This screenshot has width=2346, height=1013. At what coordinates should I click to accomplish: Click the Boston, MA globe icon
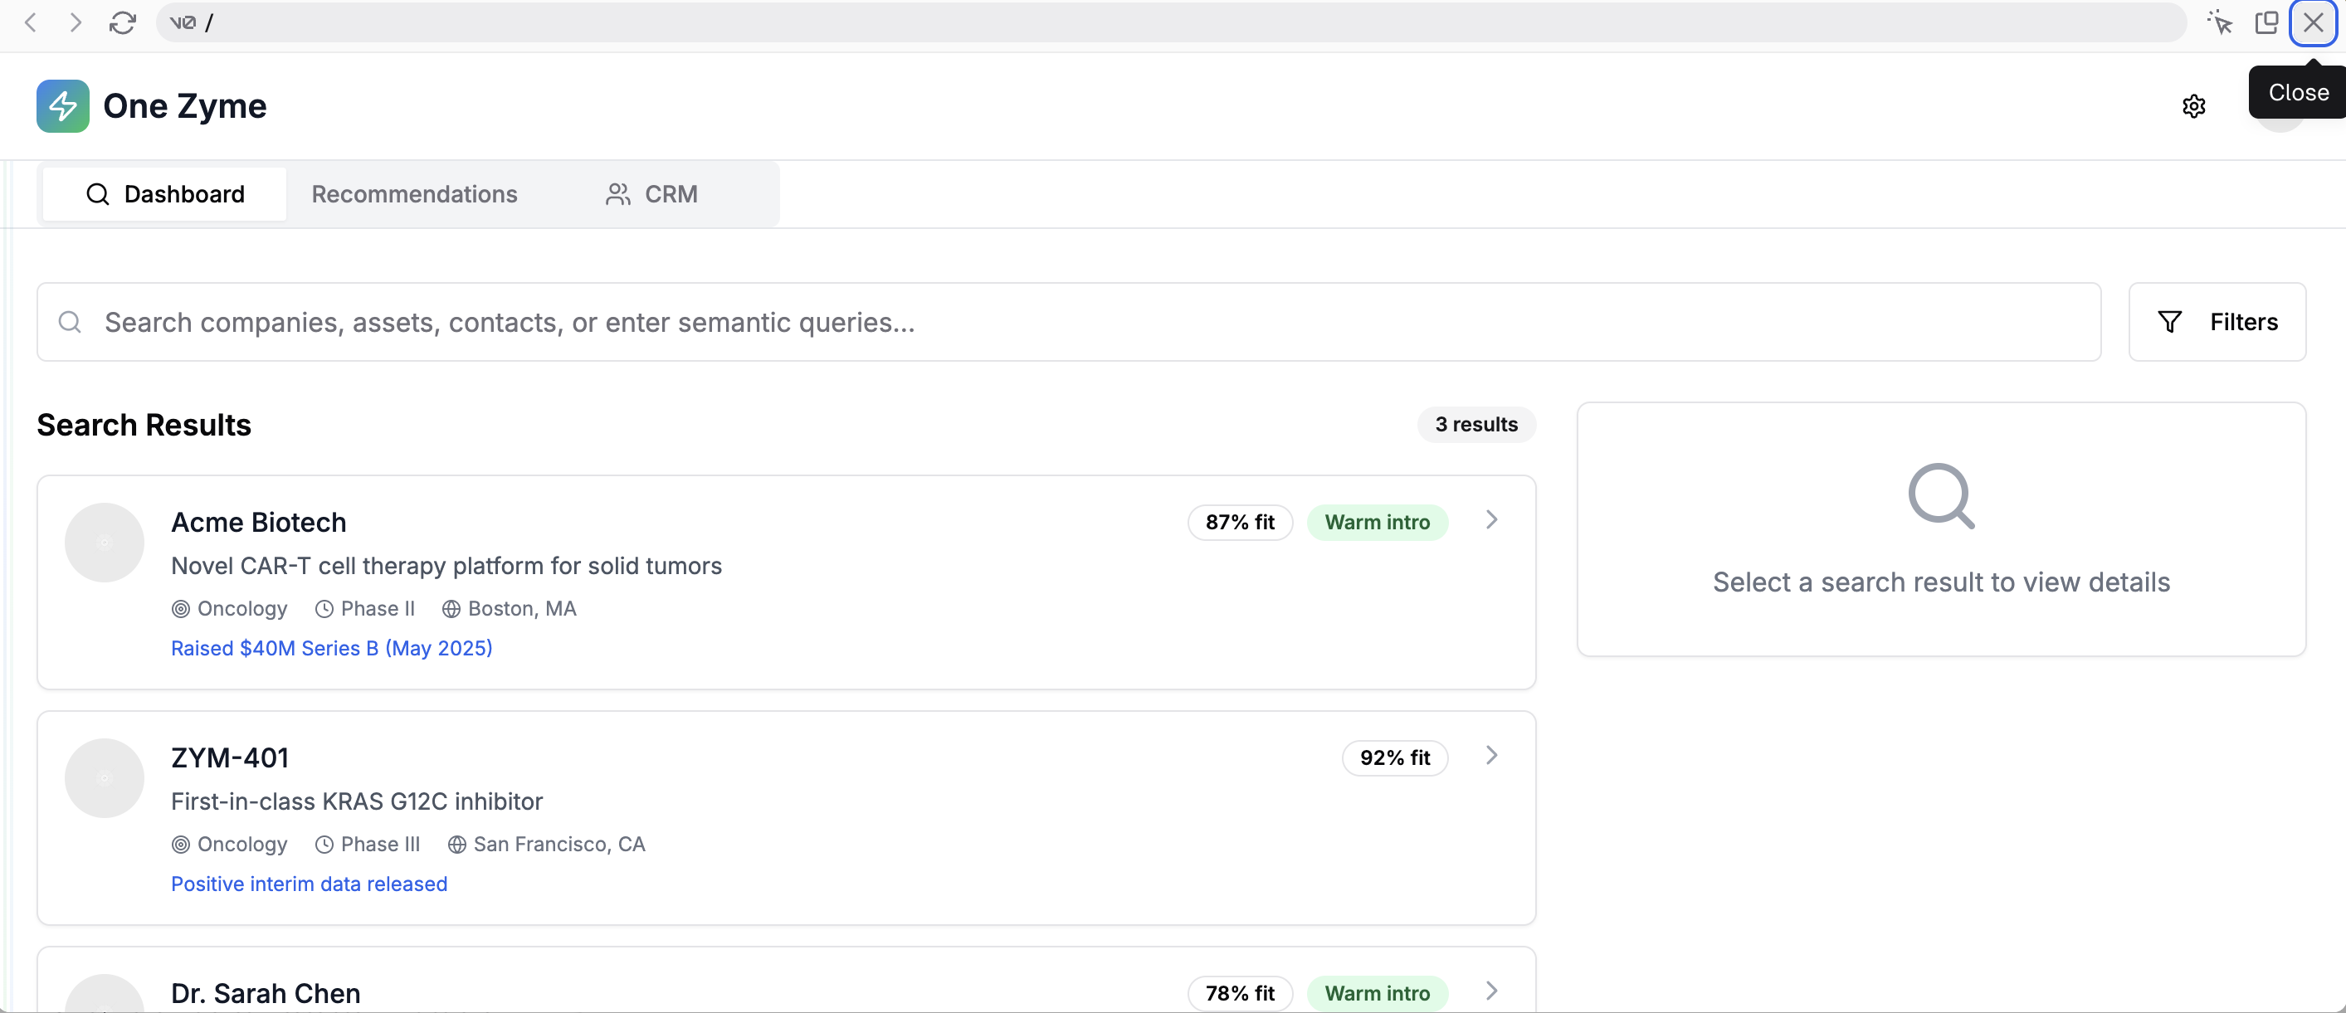coord(451,609)
